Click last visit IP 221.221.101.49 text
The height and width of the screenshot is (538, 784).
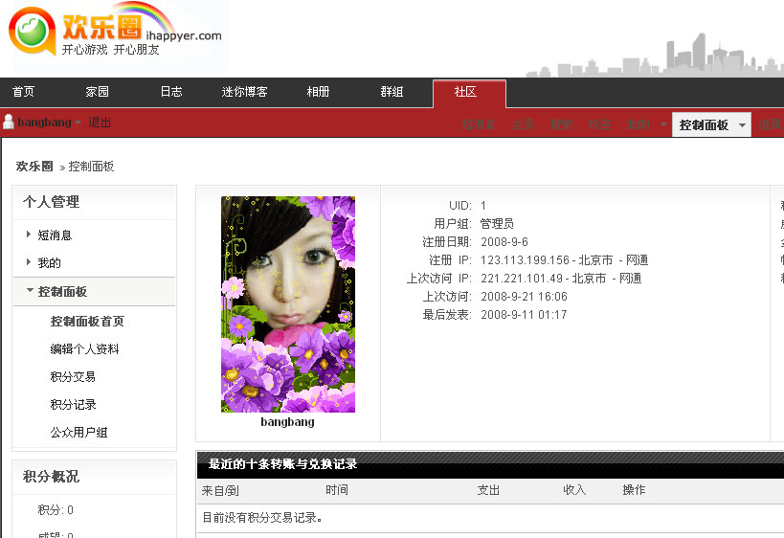522,279
